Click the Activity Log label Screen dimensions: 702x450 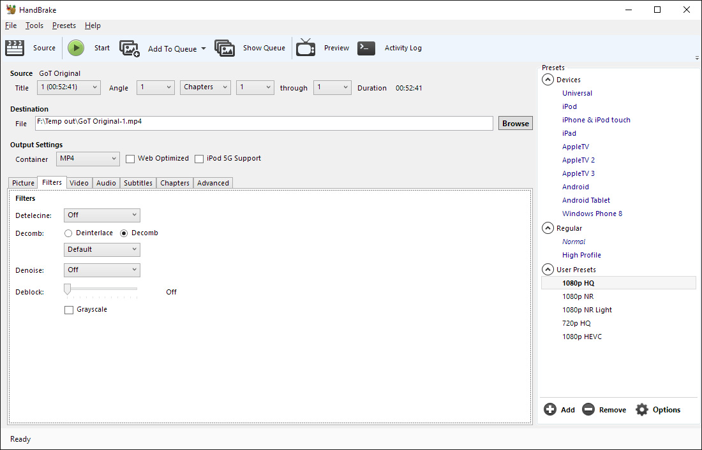(403, 48)
